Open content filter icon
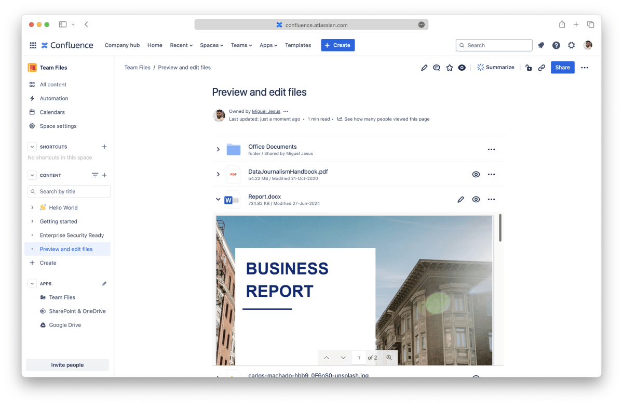623x406 pixels. point(95,175)
